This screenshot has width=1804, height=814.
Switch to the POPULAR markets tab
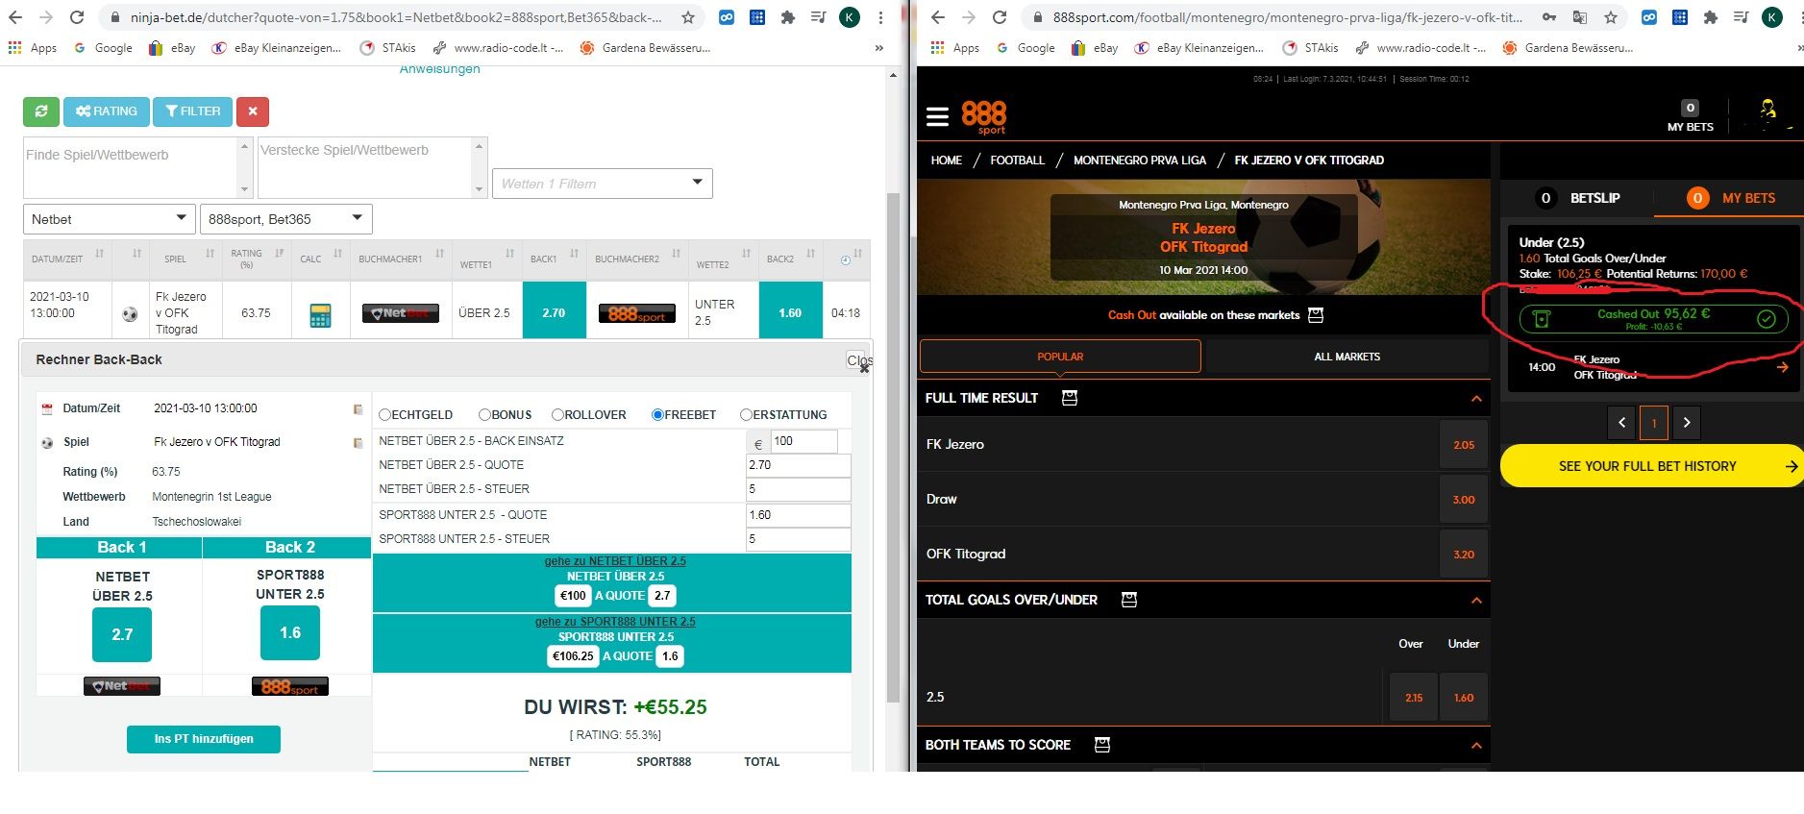point(1060,357)
